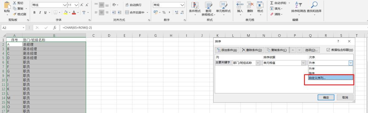
Task: Click 删除条件 (Delete Level) button
Action: pos(252,50)
